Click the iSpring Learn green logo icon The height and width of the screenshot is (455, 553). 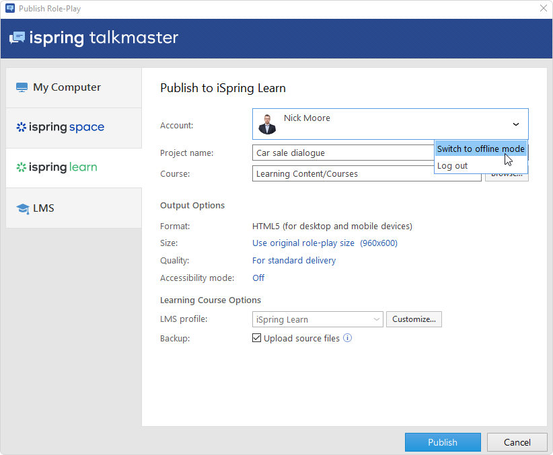coord(21,167)
